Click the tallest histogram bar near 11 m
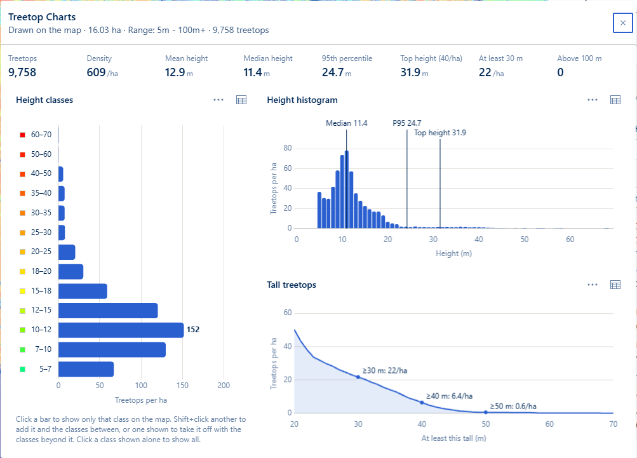The height and width of the screenshot is (458, 637). 347,189
